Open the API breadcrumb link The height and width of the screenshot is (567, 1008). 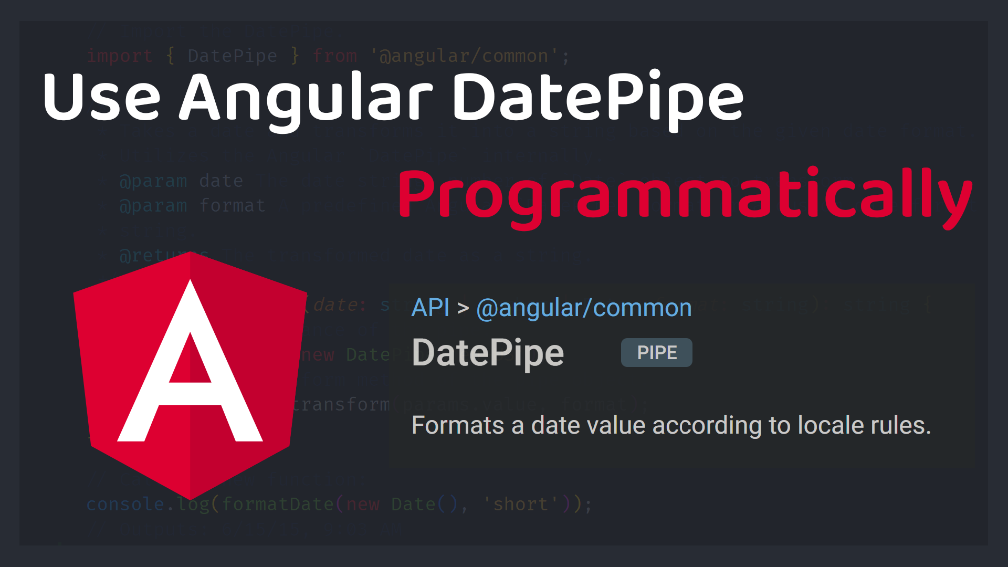coord(430,307)
